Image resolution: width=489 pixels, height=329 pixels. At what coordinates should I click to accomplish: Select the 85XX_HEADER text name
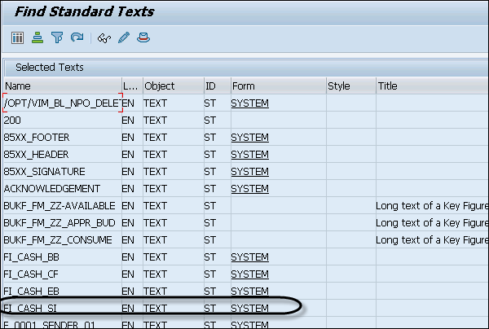[x=36, y=155]
